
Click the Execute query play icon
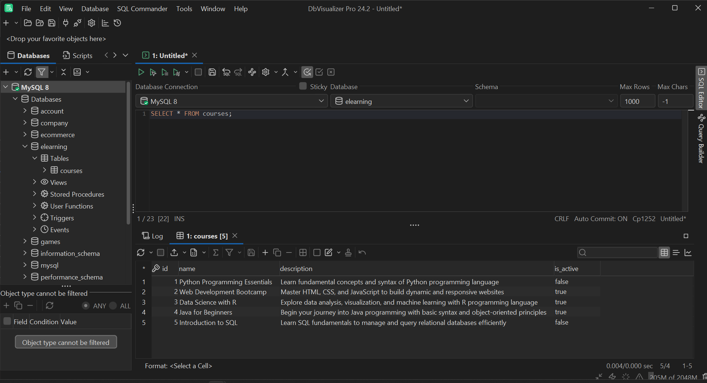[141, 72]
